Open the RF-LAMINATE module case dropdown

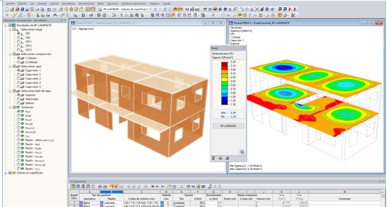(x=150, y=9)
